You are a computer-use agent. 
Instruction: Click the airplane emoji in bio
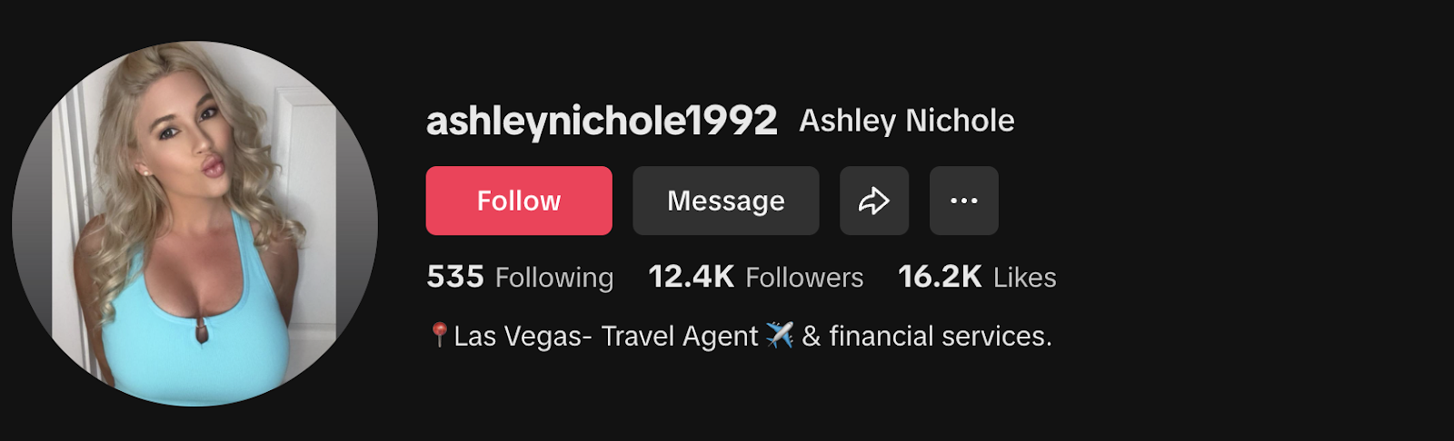click(780, 335)
